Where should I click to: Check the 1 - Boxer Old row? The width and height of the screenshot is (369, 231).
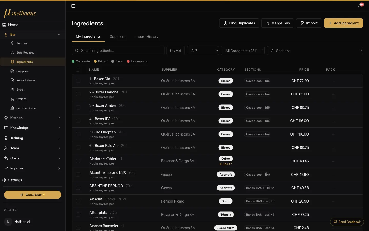pyautogui.click(x=78, y=81)
